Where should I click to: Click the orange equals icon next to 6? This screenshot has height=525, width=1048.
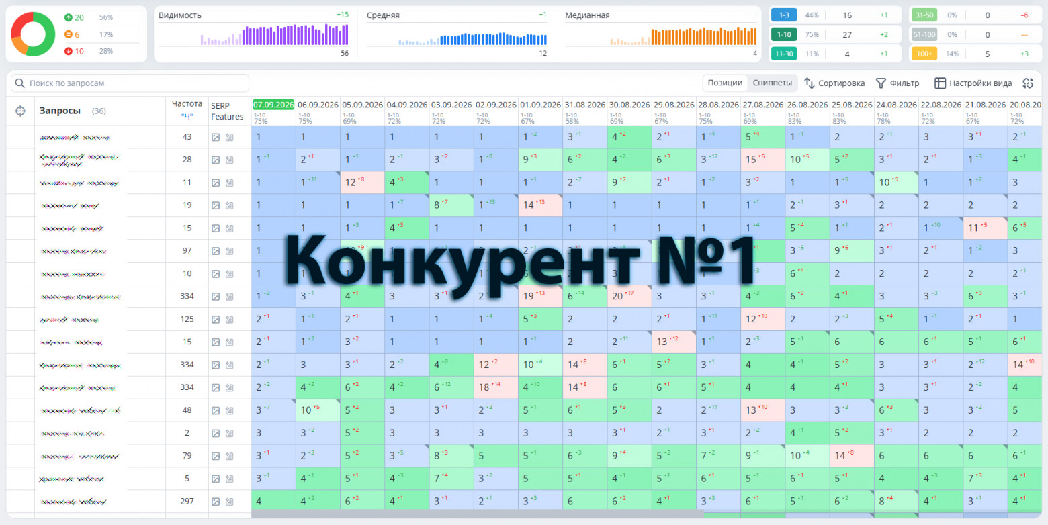click(69, 34)
